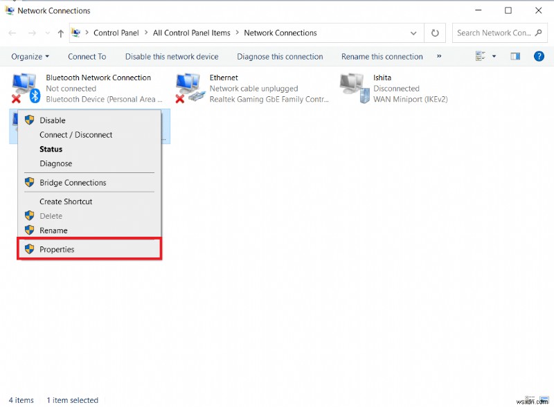Minimize the Network Connections window

point(479,10)
